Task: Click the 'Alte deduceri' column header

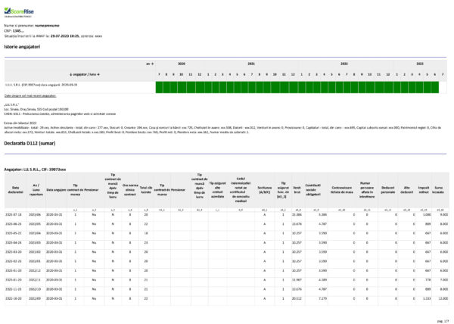Action: click(x=406, y=190)
